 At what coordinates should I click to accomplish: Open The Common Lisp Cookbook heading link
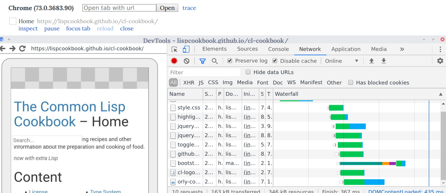(x=70, y=114)
